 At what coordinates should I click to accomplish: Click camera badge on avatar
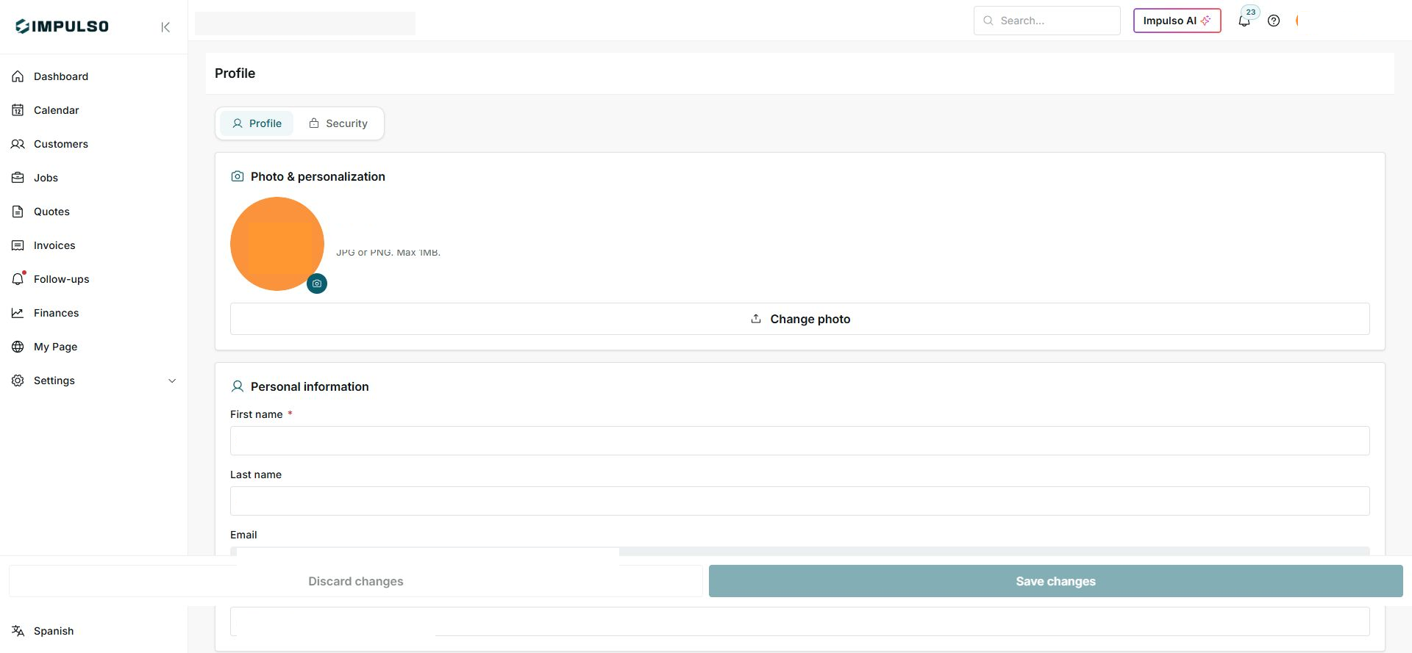[x=317, y=284]
